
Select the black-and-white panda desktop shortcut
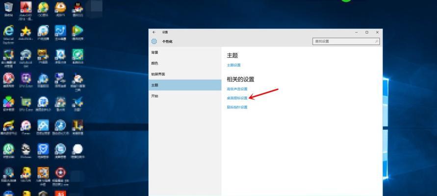click(x=26, y=149)
